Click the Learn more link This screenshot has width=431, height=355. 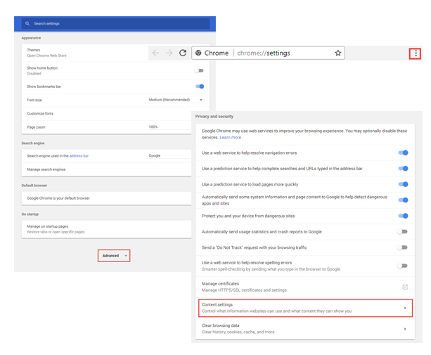(x=230, y=137)
